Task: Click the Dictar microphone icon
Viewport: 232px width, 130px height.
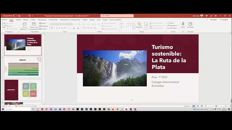Action: (x=183, y=24)
